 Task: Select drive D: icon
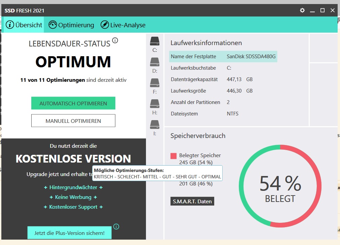tap(155, 62)
